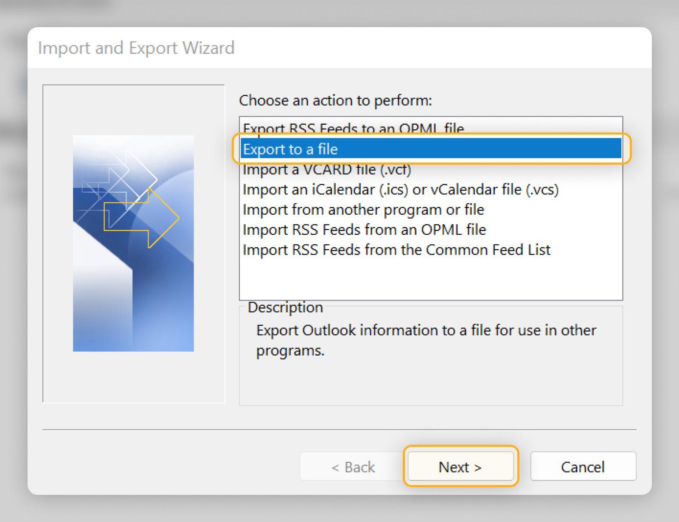679x522 pixels.
Task: Select "Import RSS Feeds from an OPML file"
Action: coord(364,229)
